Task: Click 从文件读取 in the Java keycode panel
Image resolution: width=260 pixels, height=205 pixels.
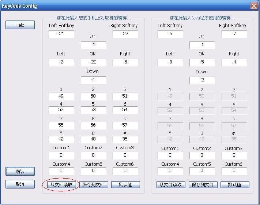Action: point(171,184)
